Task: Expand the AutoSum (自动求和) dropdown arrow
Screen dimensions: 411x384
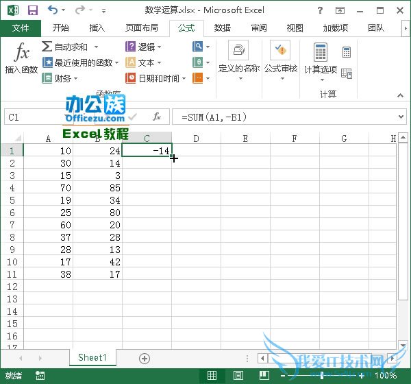Action: point(96,47)
